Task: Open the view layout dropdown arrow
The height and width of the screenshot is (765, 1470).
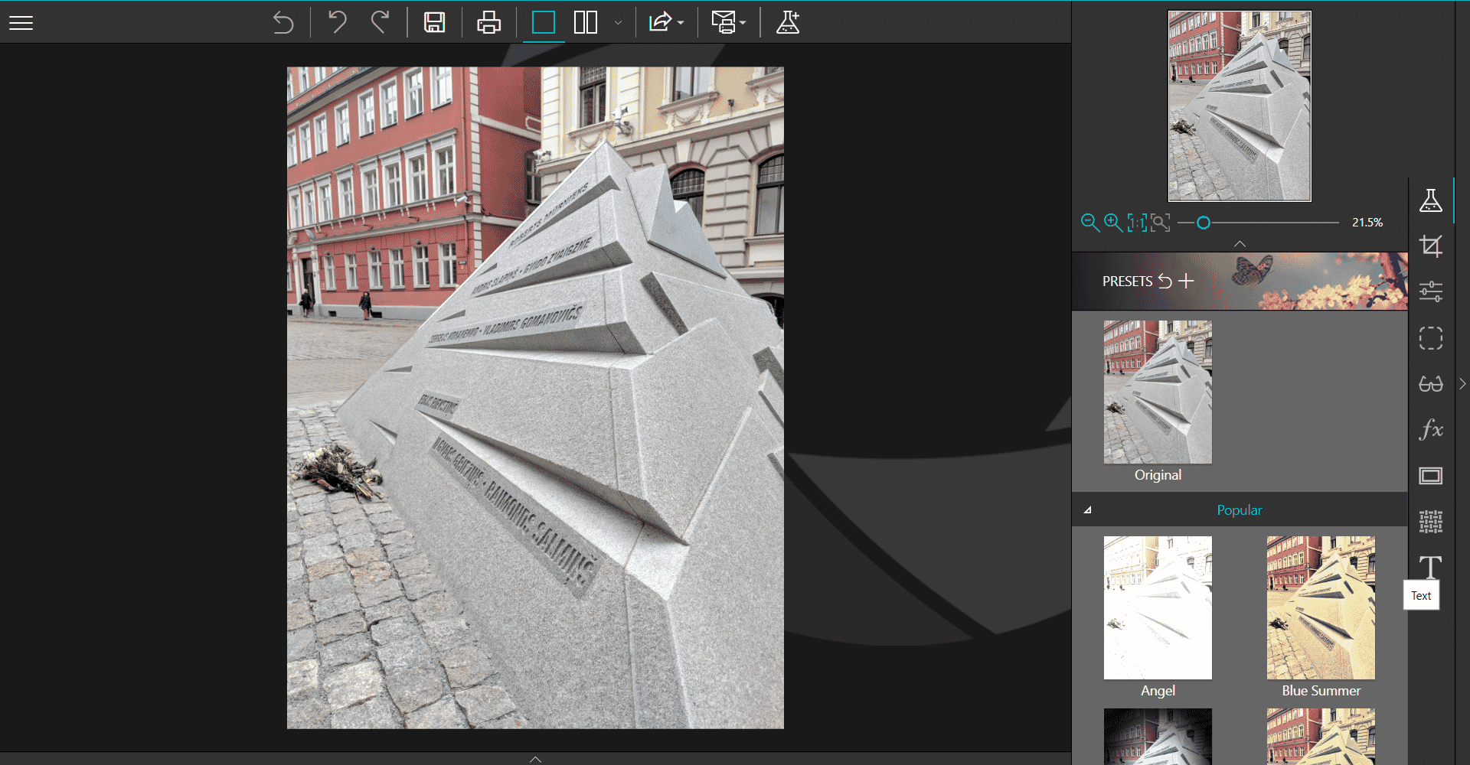Action: (618, 23)
